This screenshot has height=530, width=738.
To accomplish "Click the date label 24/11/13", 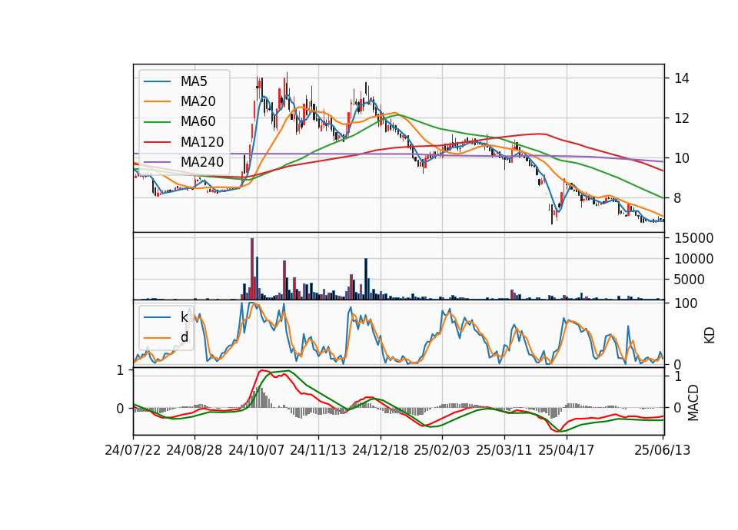I will (x=318, y=450).
